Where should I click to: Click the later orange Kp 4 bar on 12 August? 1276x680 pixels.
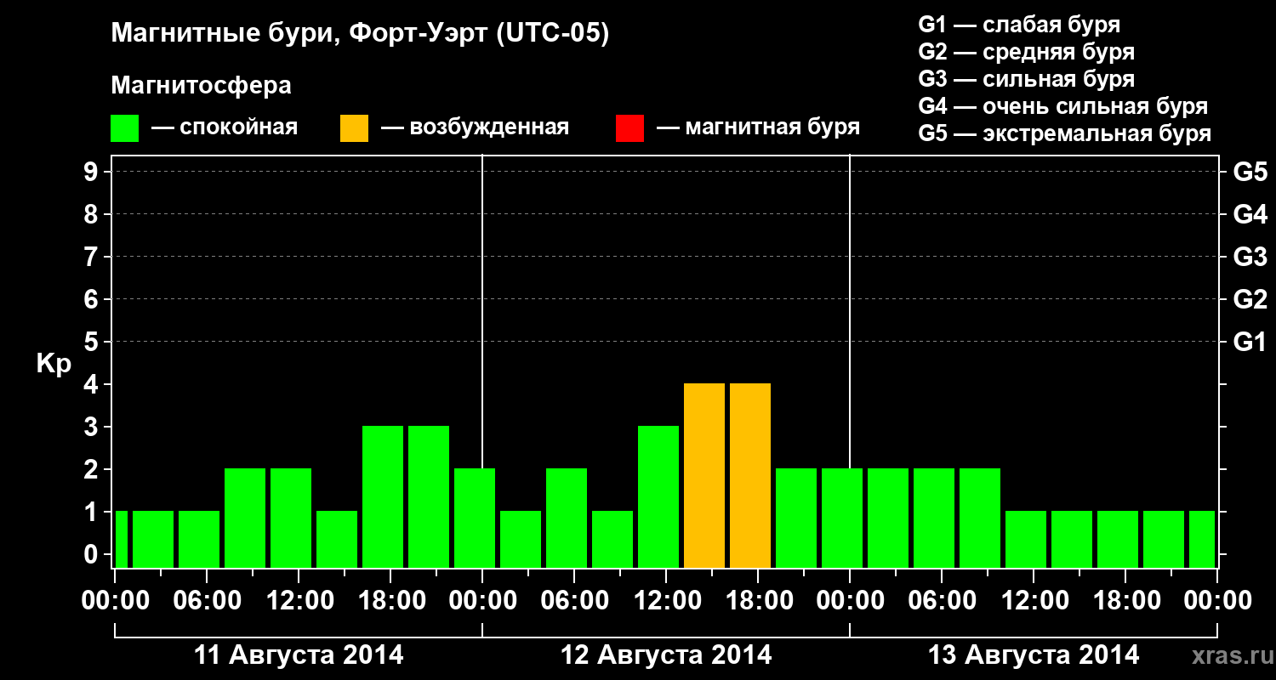coord(750,476)
